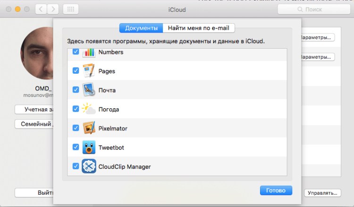354x207 pixels.
Task: Select the Погода label text
Action: [x=109, y=109]
